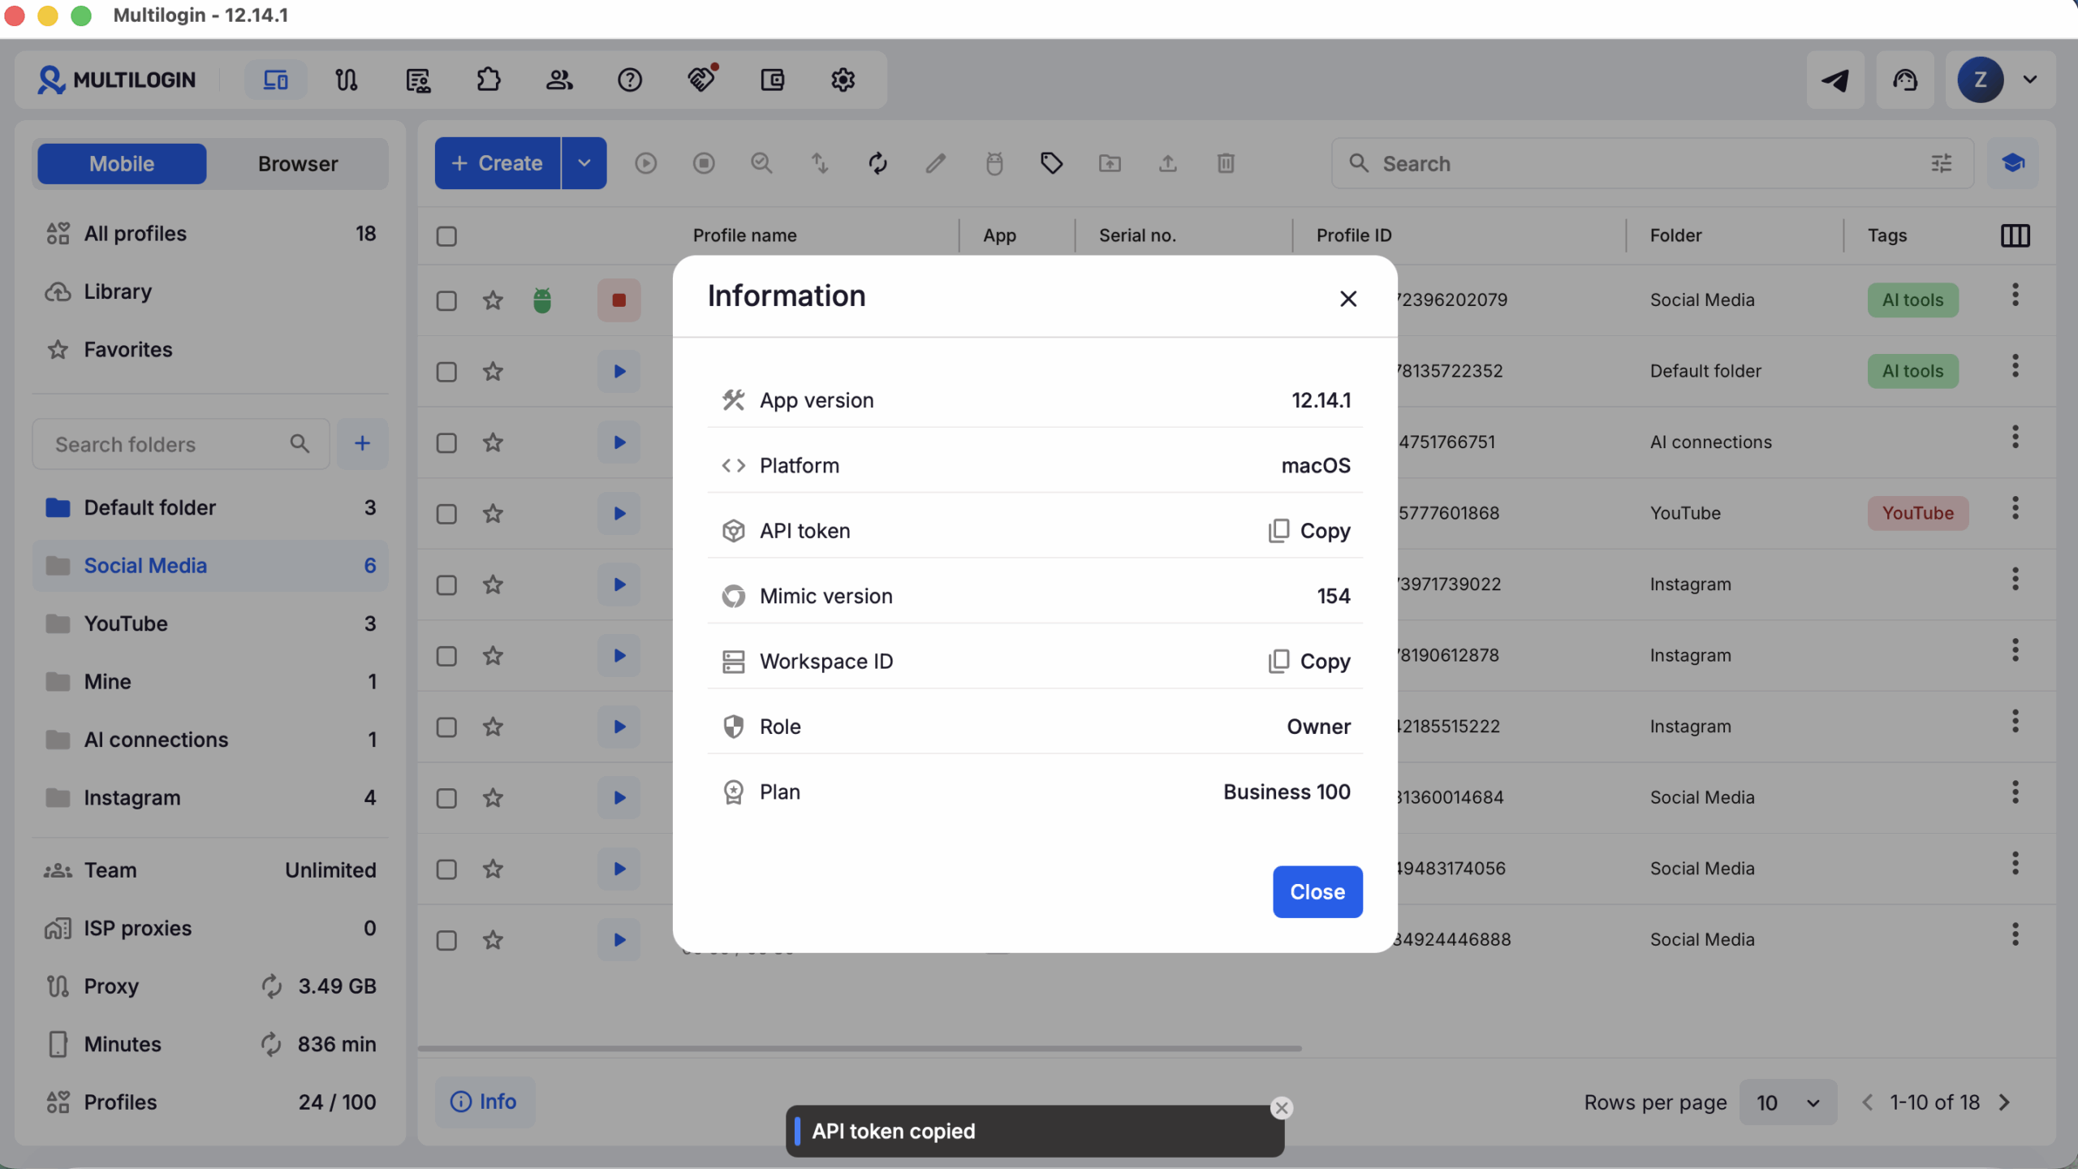Click the search filter sliders icon

[x=1942, y=163]
